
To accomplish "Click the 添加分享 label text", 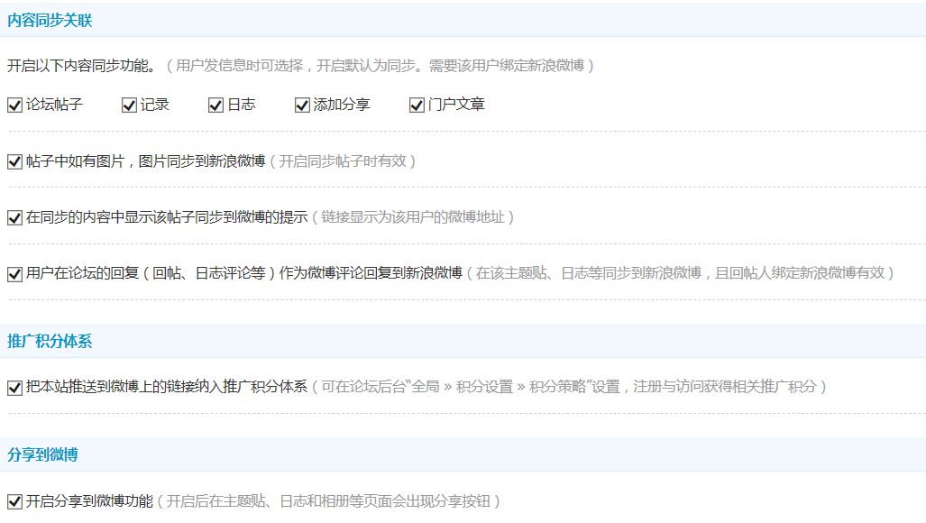I will (341, 105).
